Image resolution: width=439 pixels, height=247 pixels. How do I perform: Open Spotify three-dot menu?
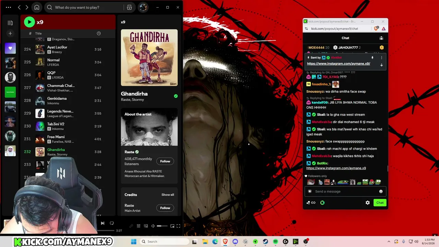coord(9,7)
